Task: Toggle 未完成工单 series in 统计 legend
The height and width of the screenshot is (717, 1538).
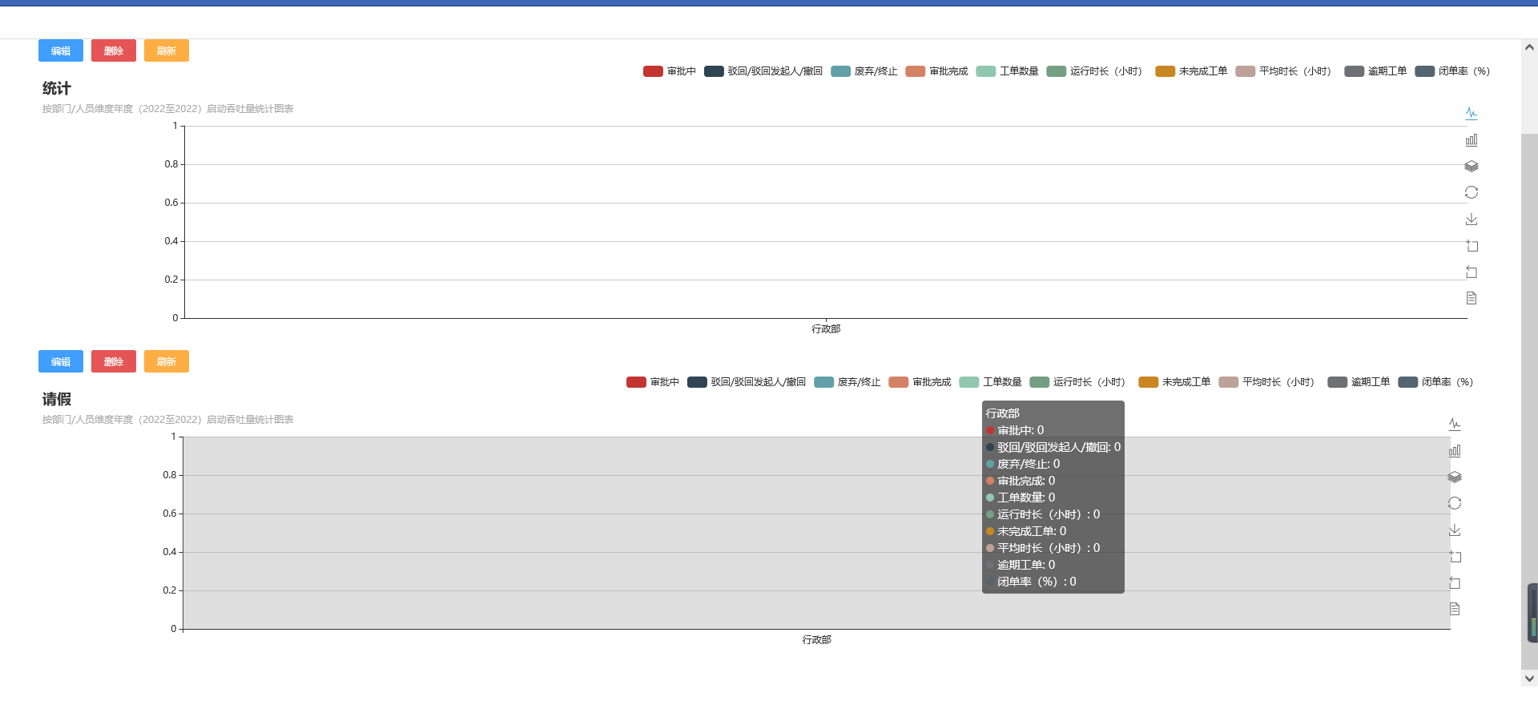Action: coord(1191,71)
